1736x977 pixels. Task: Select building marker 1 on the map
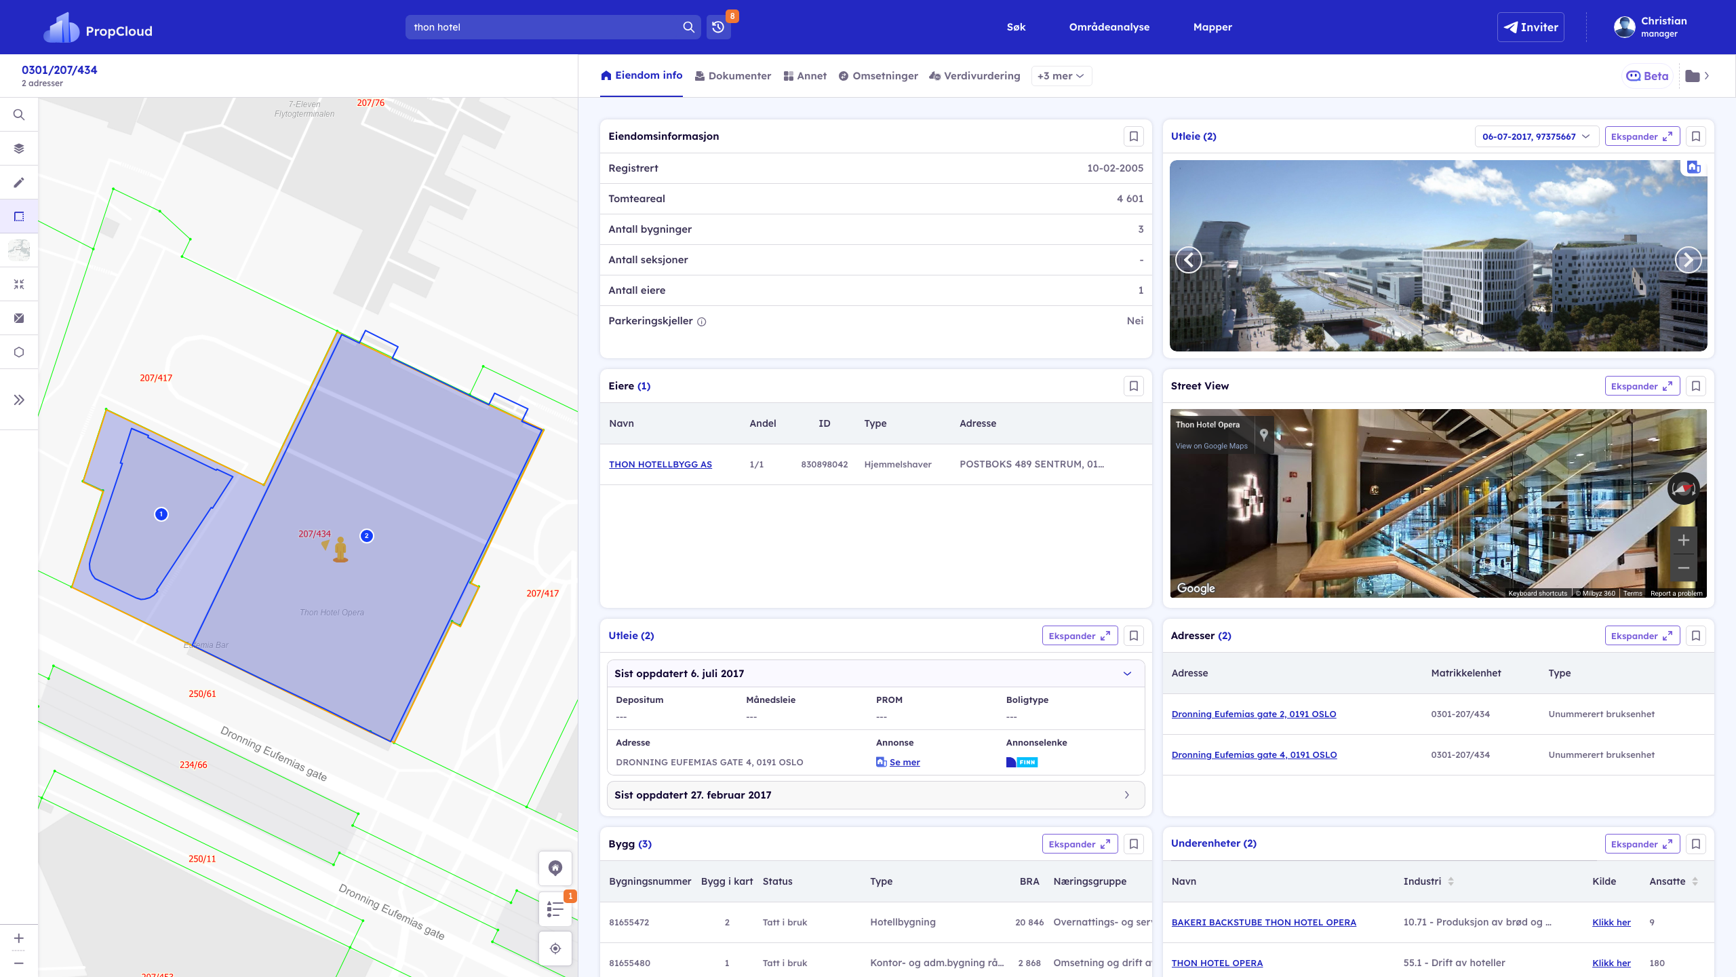coord(161,514)
